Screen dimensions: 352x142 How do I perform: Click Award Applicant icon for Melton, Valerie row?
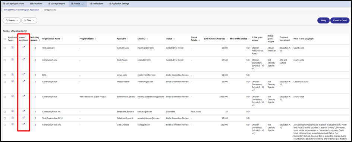pyautogui.click(x=23, y=81)
